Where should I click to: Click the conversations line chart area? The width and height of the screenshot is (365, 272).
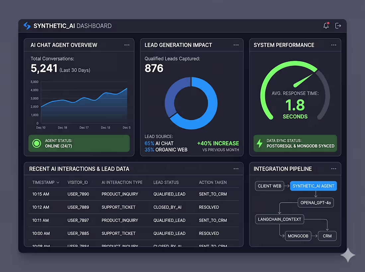(84, 105)
